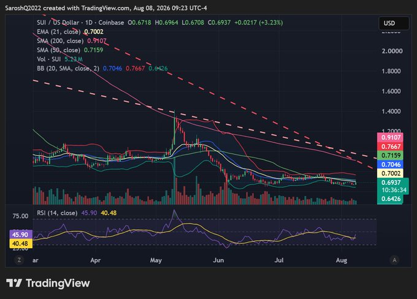Click the H0.6964 high value in header
Image resolution: width=417 pixels, height=299 pixels.
166,23
